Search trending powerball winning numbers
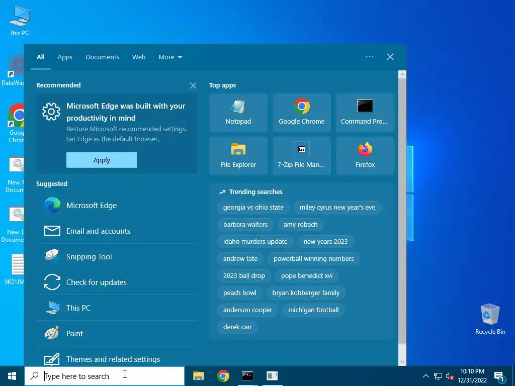The image size is (515, 386). pyautogui.click(x=314, y=259)
